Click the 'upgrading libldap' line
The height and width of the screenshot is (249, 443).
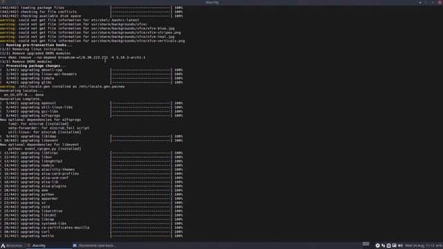[x=91, y=136]
